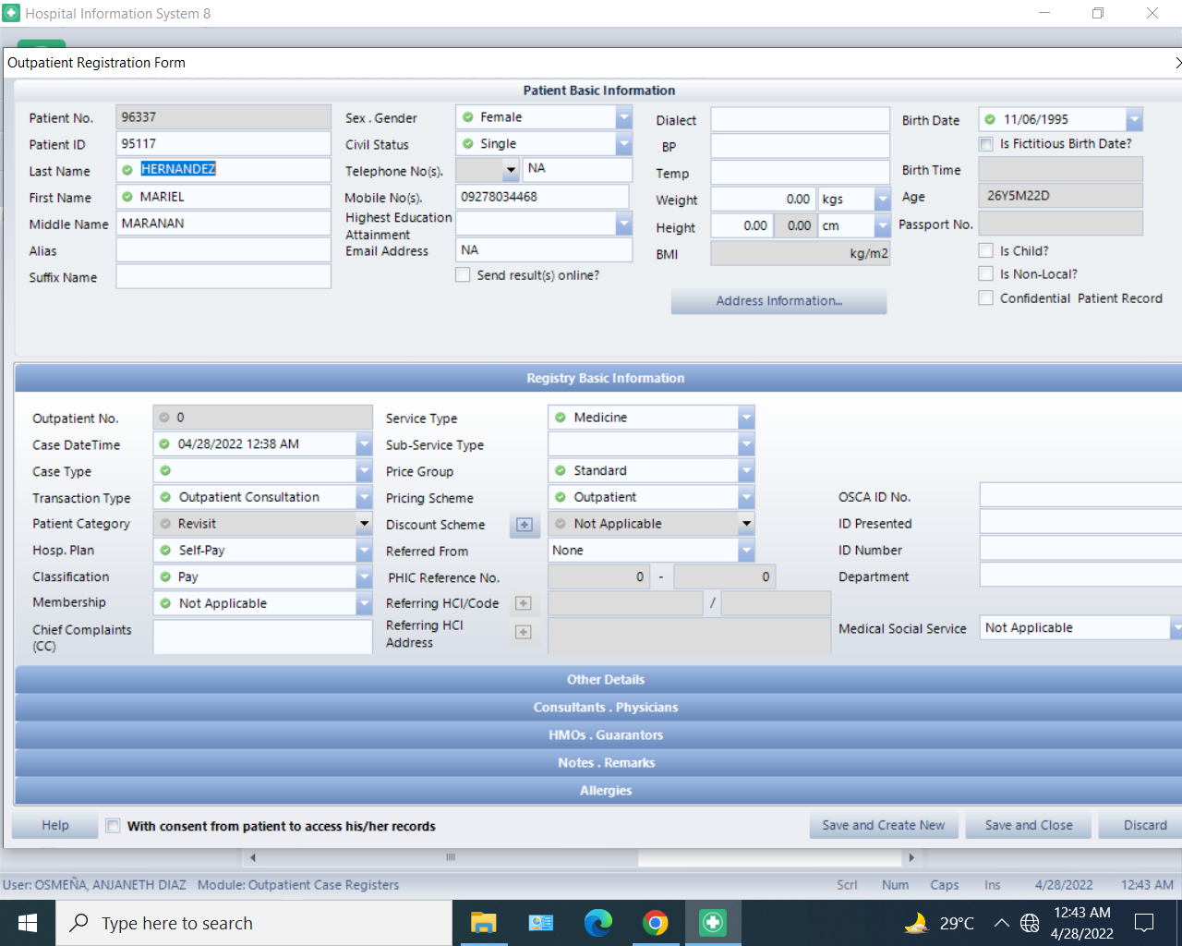Open the taskbar app left of Edge

(540, 923)
